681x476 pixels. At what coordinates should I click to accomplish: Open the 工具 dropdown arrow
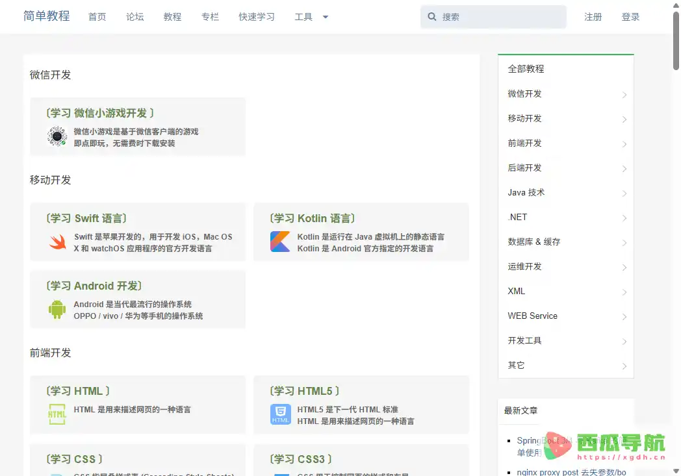click(326, 17)
